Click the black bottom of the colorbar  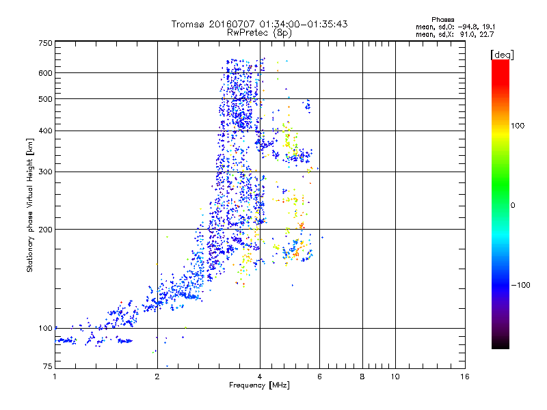click(501, 344)
